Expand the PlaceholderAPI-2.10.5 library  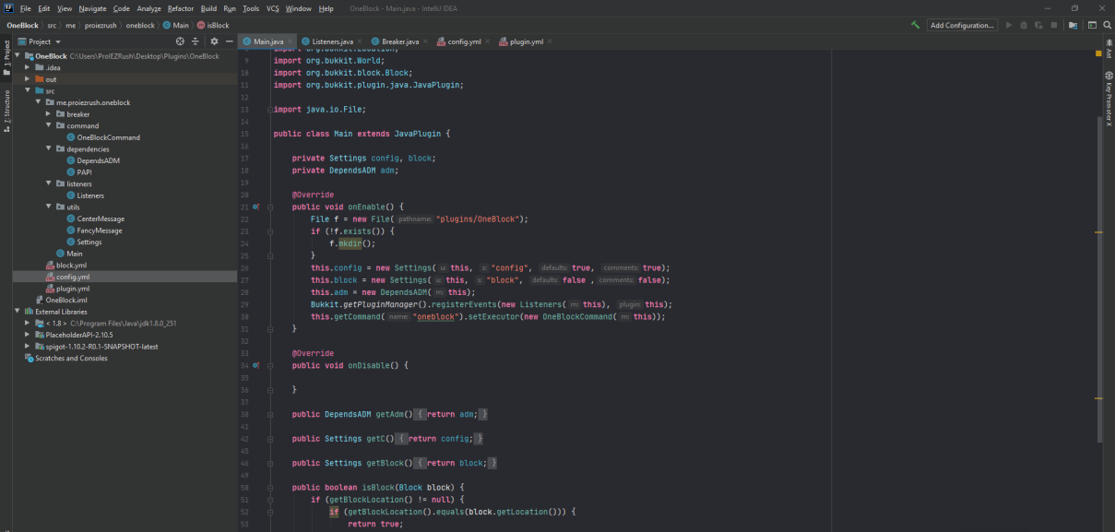(x=29, y=335)
